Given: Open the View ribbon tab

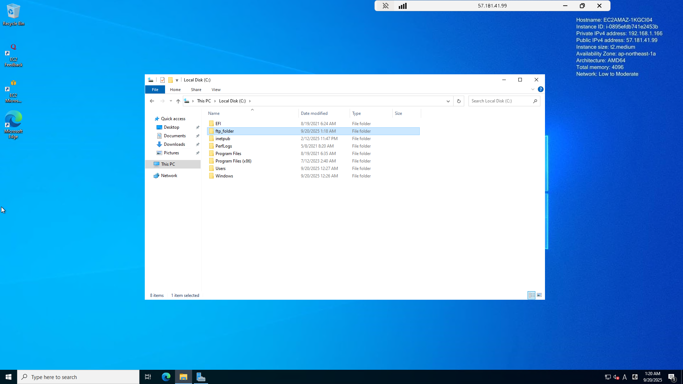Looking at the screenshot, I should click(216, 90).
